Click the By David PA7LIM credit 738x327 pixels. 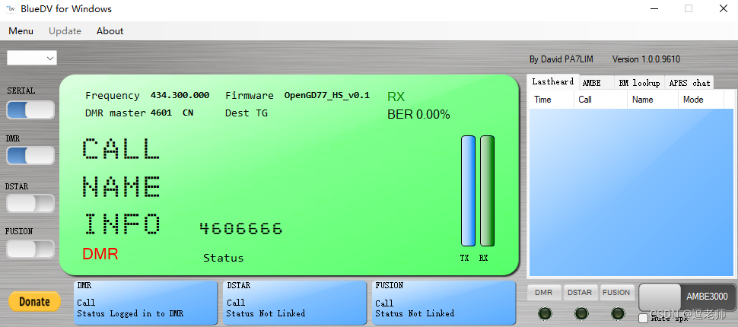point(561,59)
